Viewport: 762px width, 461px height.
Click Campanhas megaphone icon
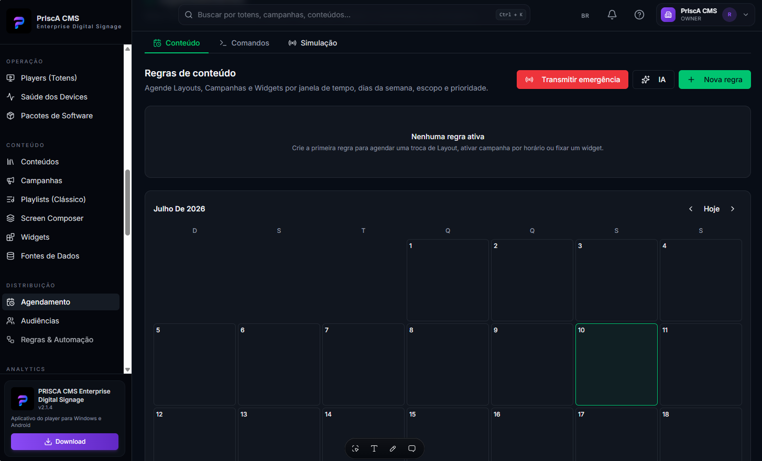pyautogui.click(x=10, y=181)
